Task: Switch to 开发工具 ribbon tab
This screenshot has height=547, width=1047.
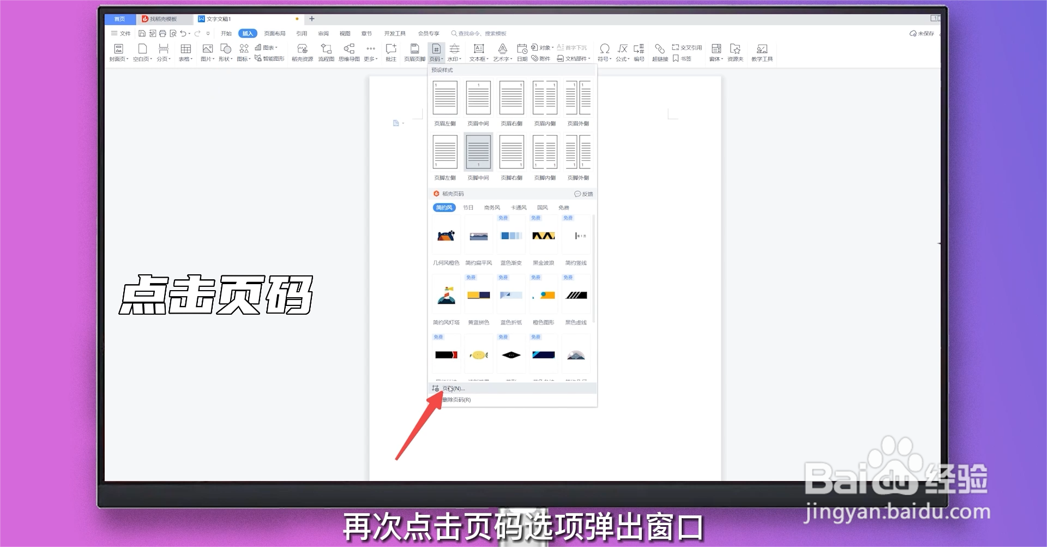Action: coord(395,34)
